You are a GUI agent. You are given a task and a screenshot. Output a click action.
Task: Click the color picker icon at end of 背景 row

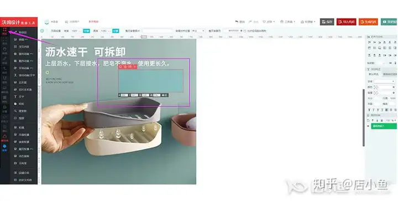click(x=394, y=93)
